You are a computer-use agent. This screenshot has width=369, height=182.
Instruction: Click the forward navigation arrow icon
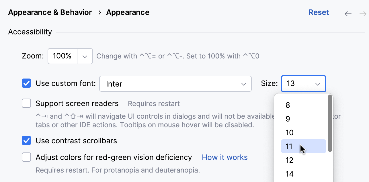point(363,13)
